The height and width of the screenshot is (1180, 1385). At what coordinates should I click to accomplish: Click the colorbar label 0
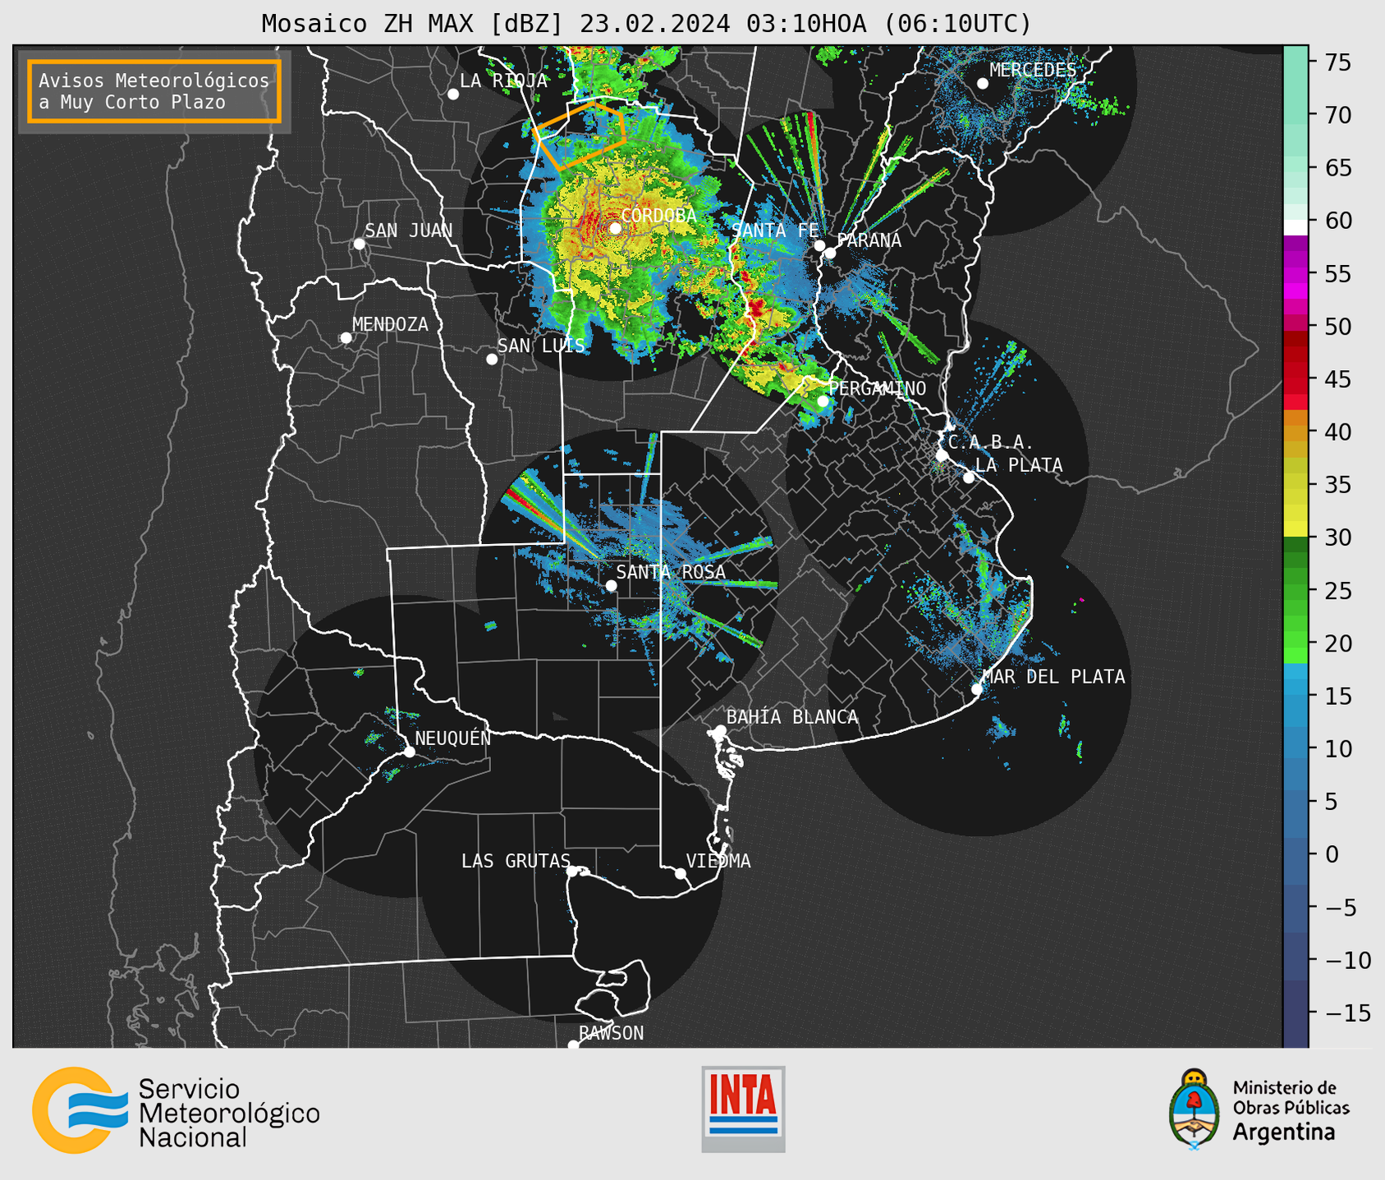tap(1331, 854)
